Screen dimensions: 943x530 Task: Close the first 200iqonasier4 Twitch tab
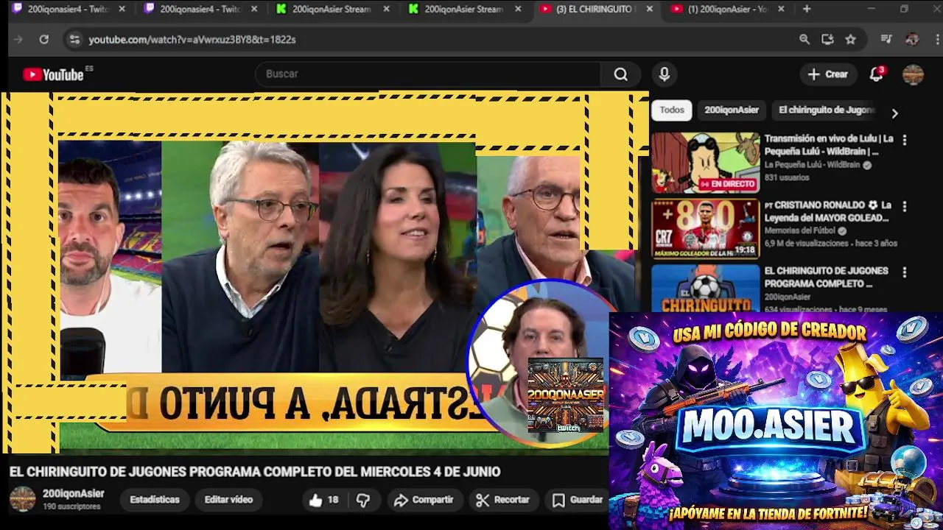click(122, 9)
